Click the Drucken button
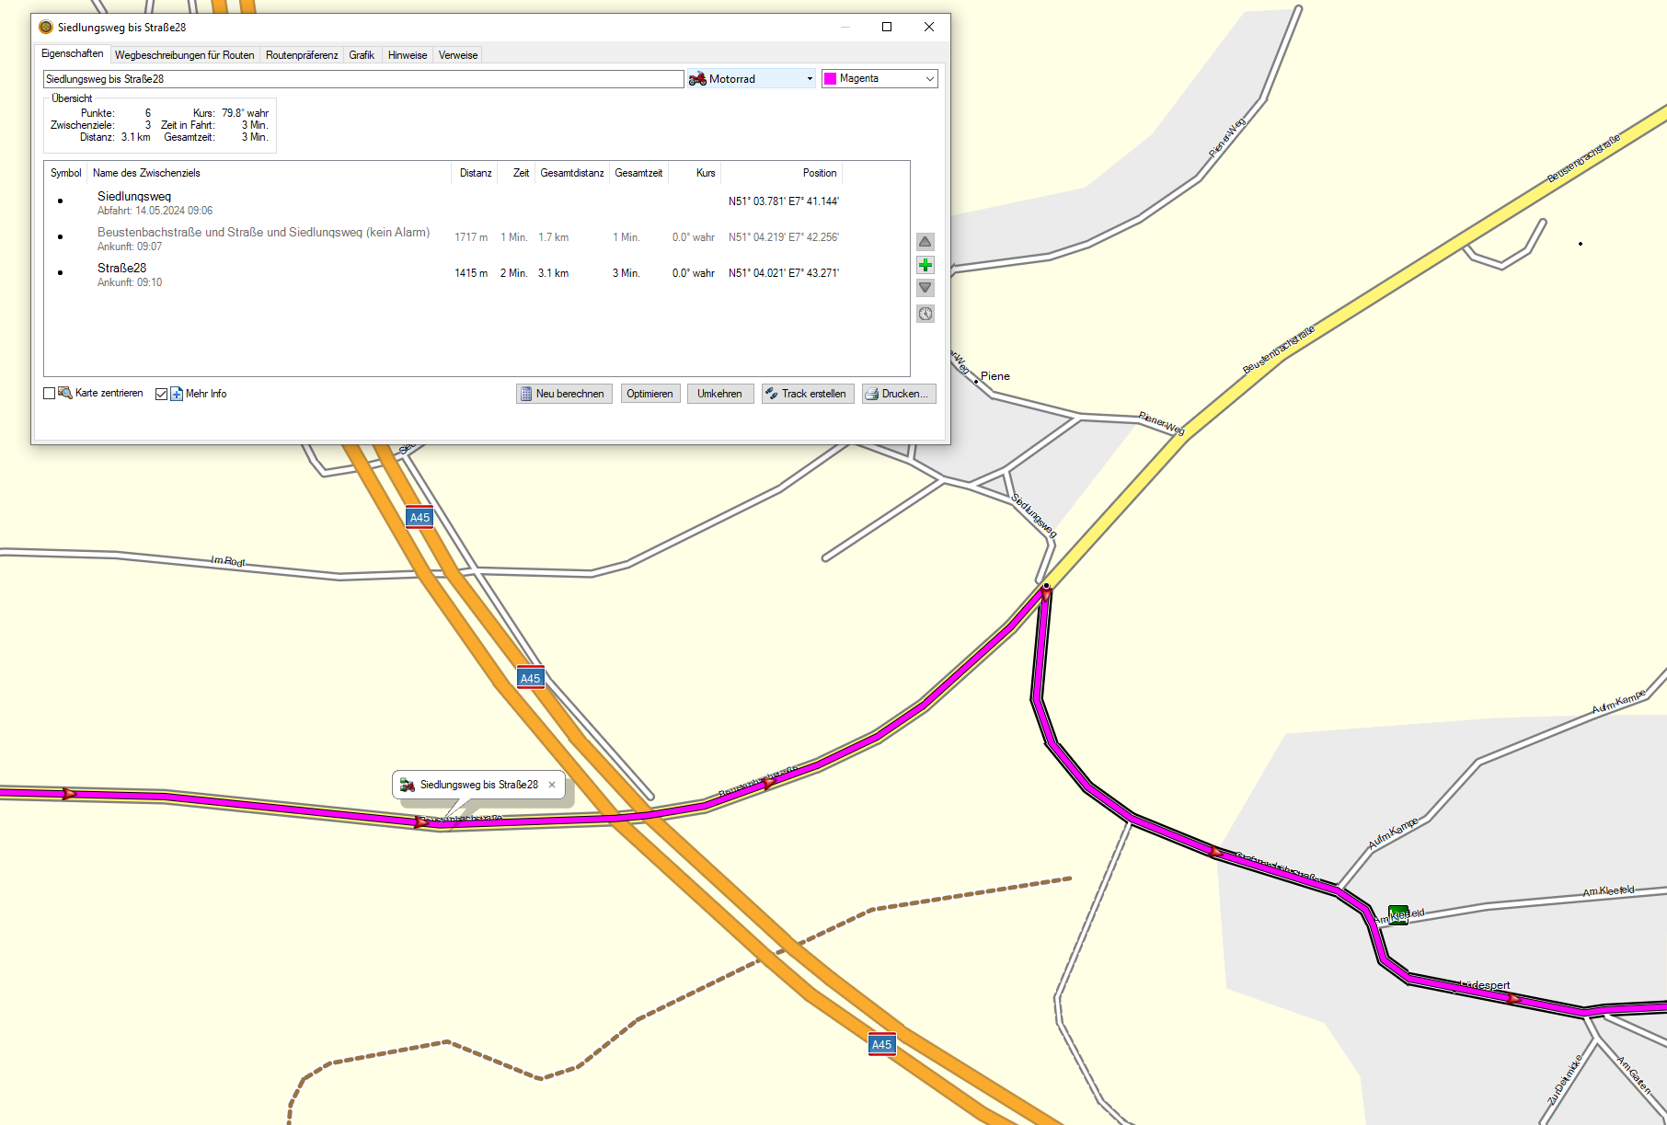 [x=898, y=394]
